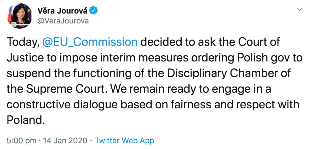
Task: Click the 14 Jan 2020 date
Action: click(x=65, y=141)
